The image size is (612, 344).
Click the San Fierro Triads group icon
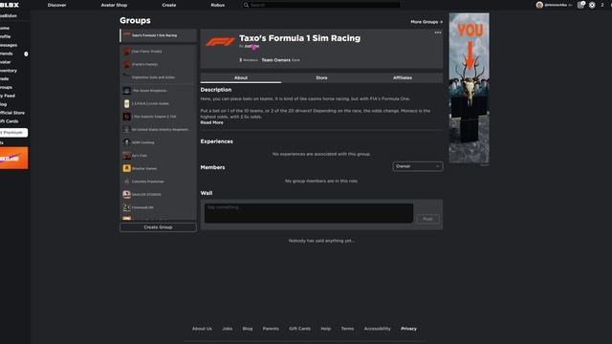126,52
